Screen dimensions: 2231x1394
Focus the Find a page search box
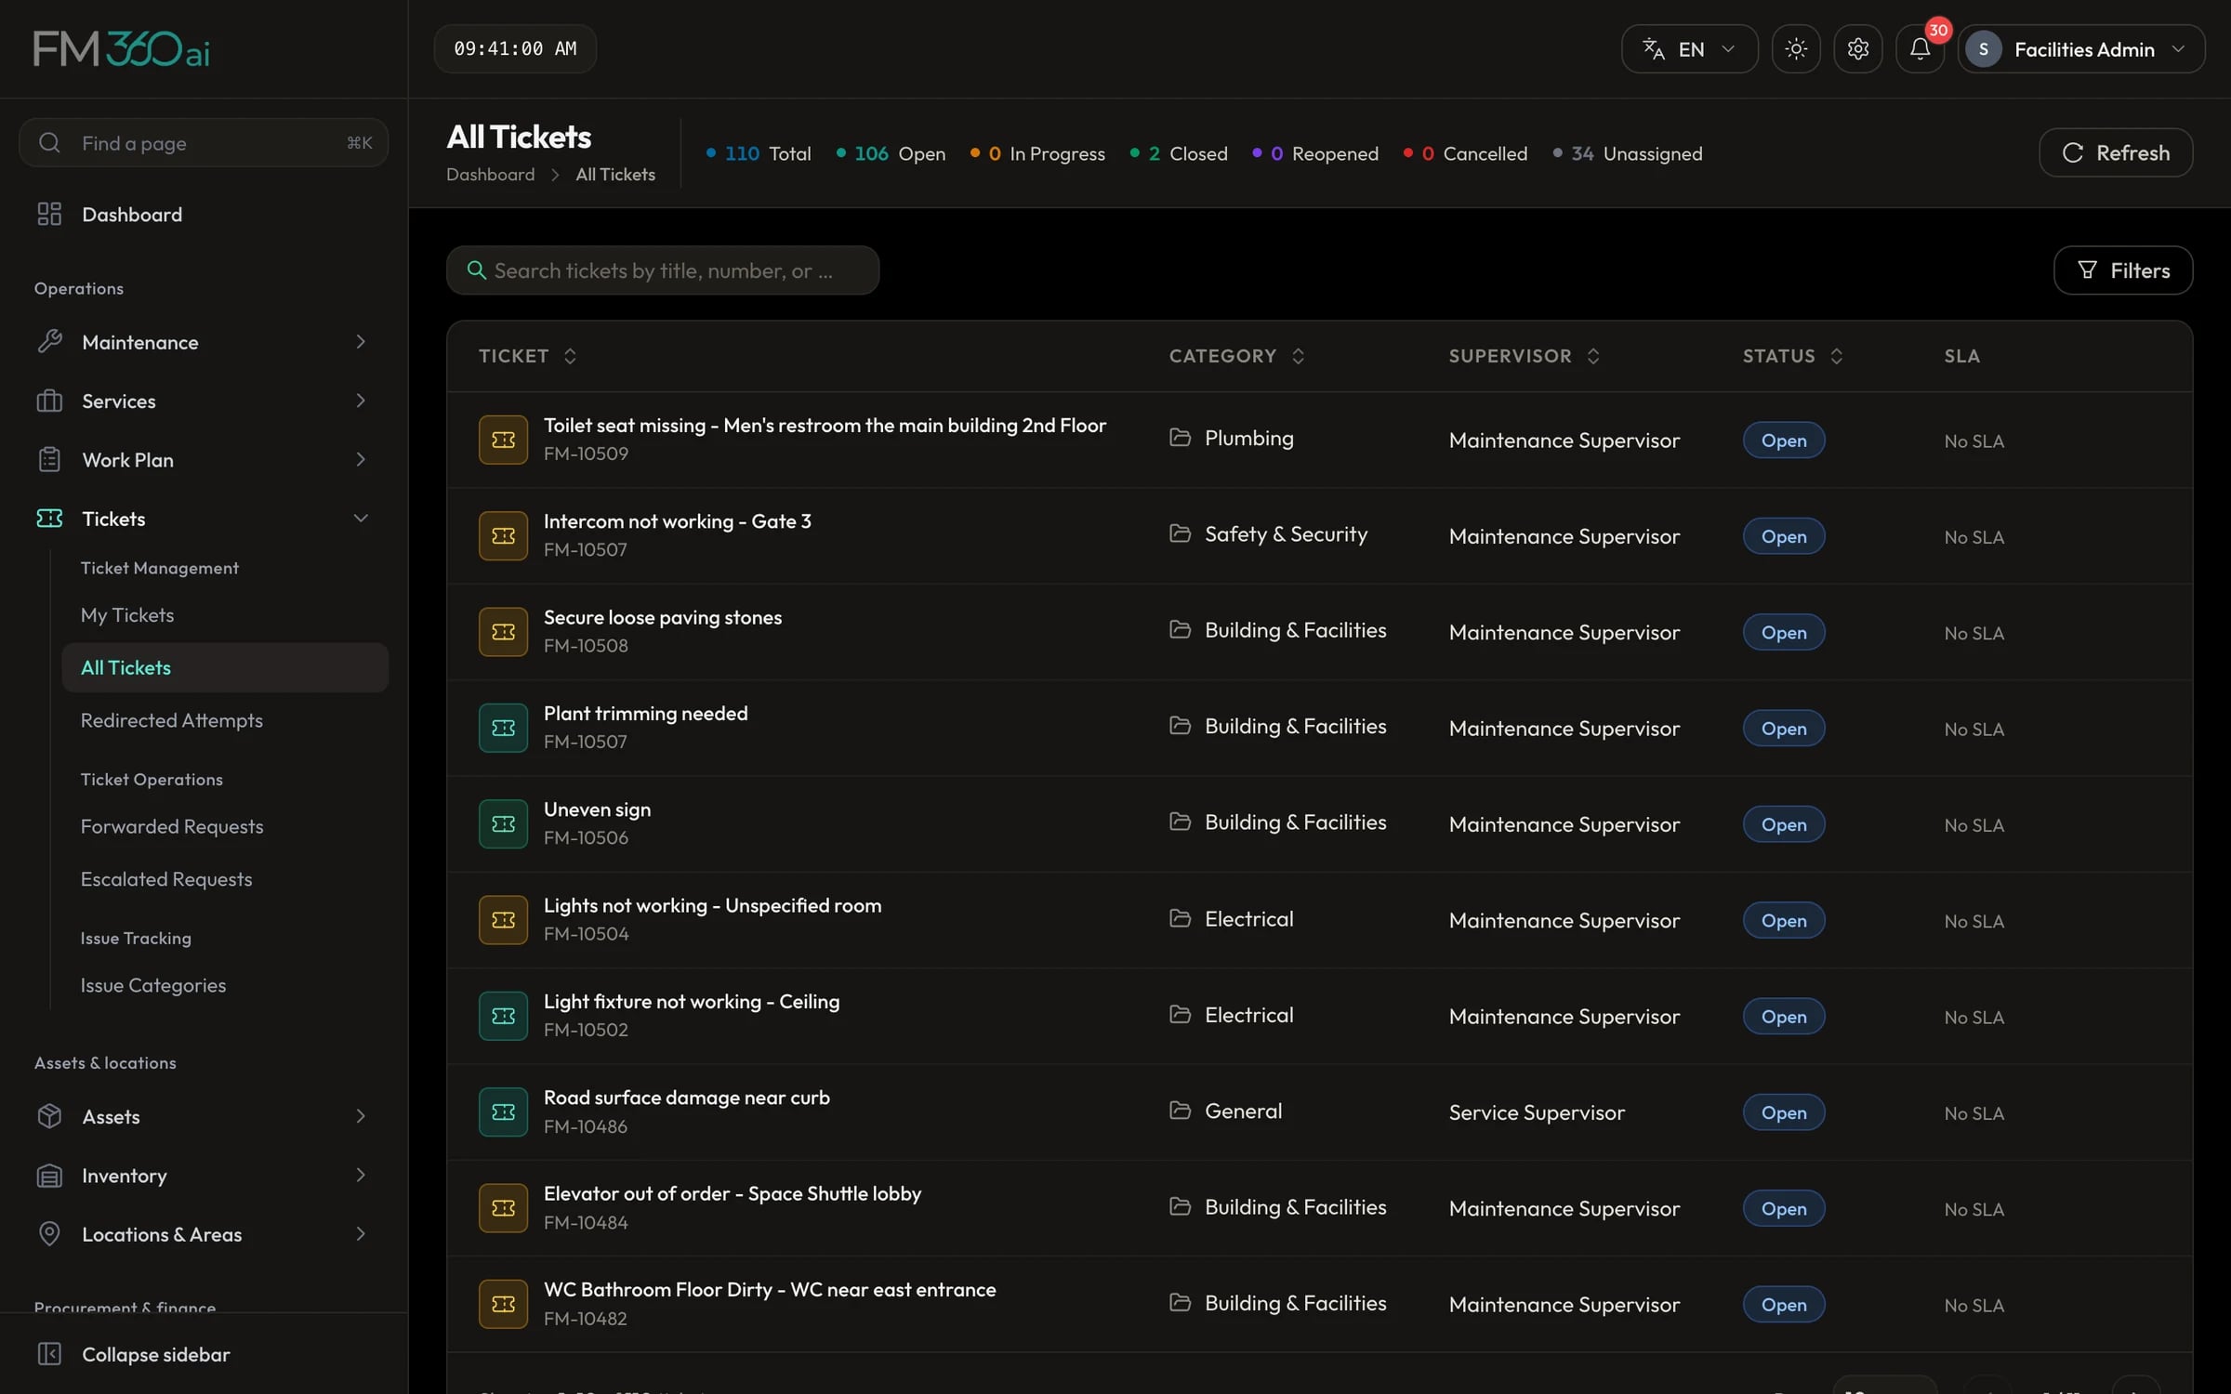point(204,142)
